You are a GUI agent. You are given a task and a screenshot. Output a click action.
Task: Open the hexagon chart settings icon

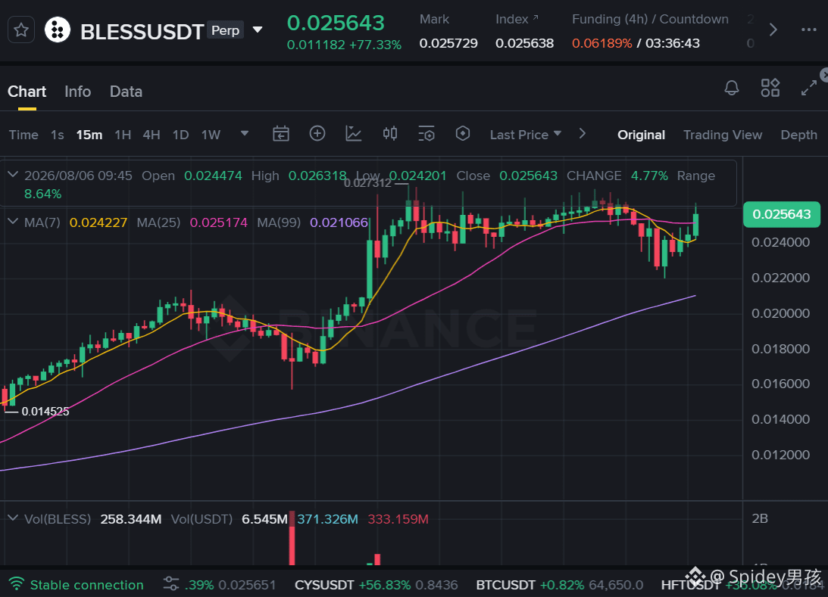[463, 133]
